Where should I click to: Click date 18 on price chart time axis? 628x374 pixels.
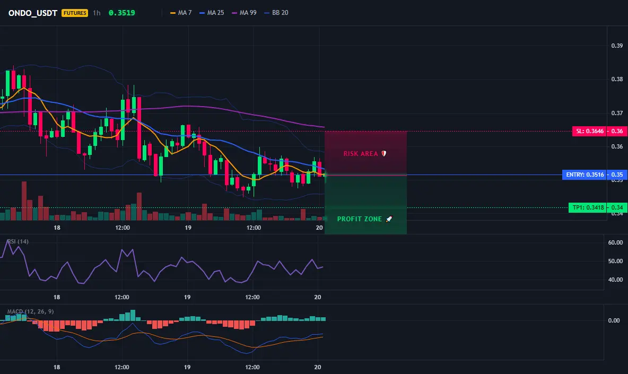(x=57, y=228)
